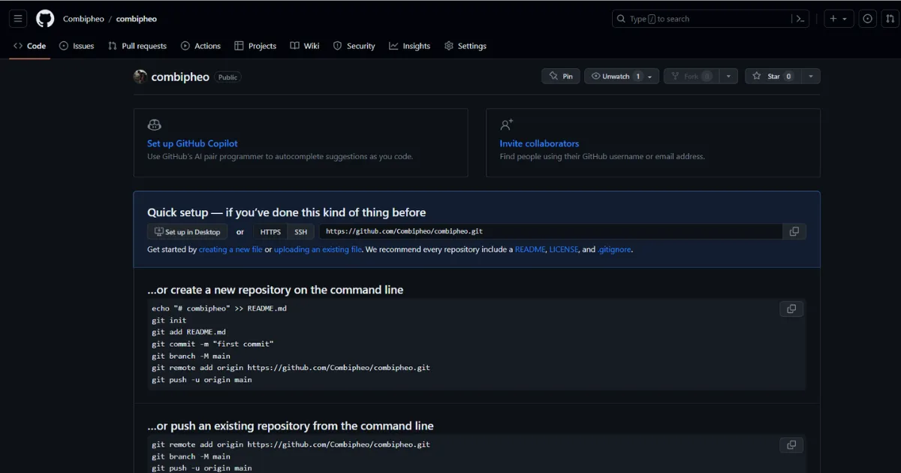901x473 pixels.
Task: Open the Invite collaborators link
Action: point(538,143)
